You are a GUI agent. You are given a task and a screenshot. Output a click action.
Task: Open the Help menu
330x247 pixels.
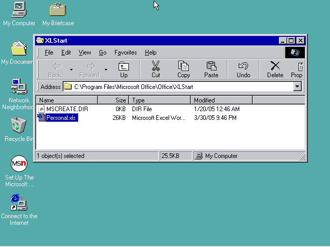[151, 52]
